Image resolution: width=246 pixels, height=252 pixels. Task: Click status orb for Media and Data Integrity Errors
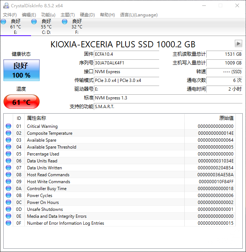[x=8, y=216]
